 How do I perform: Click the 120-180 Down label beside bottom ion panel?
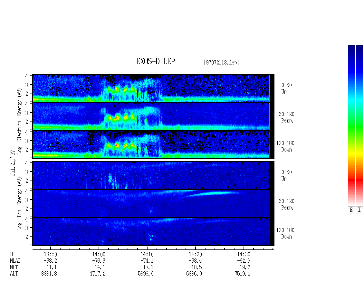(x=285, y=233)
